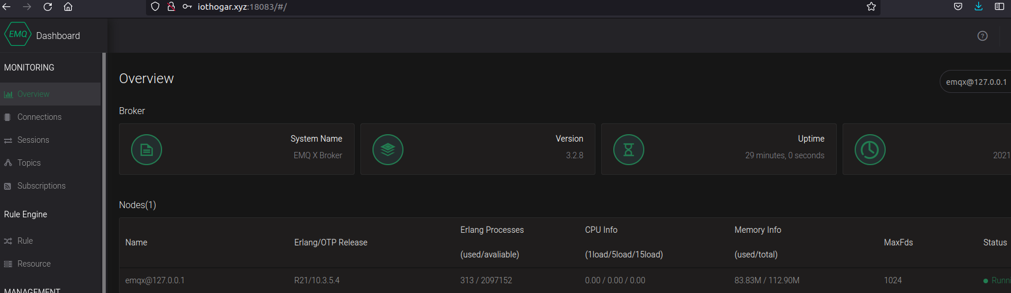The image size is (1011, 293).
Task: Click the sidebar vertical scrollbar
Action: point(104,172)
